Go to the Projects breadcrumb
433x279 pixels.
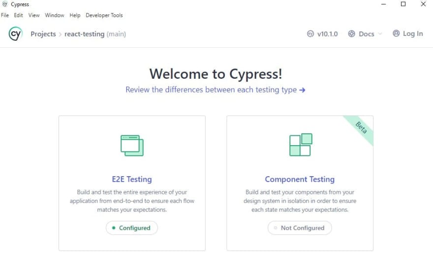point(43,34)
